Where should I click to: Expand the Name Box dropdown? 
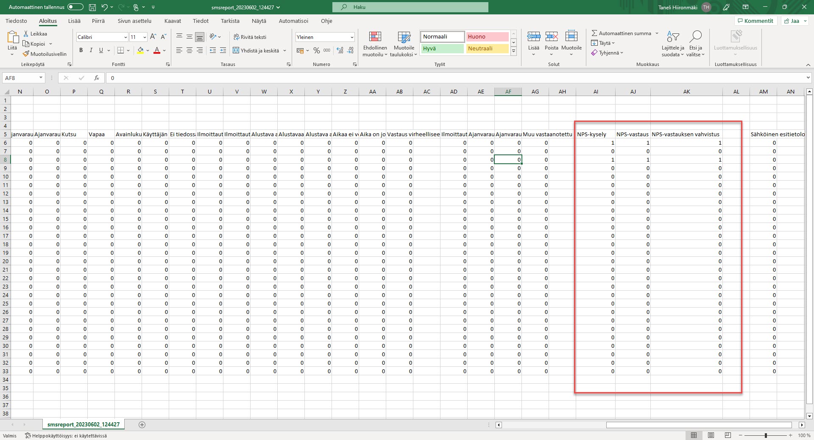41,78
